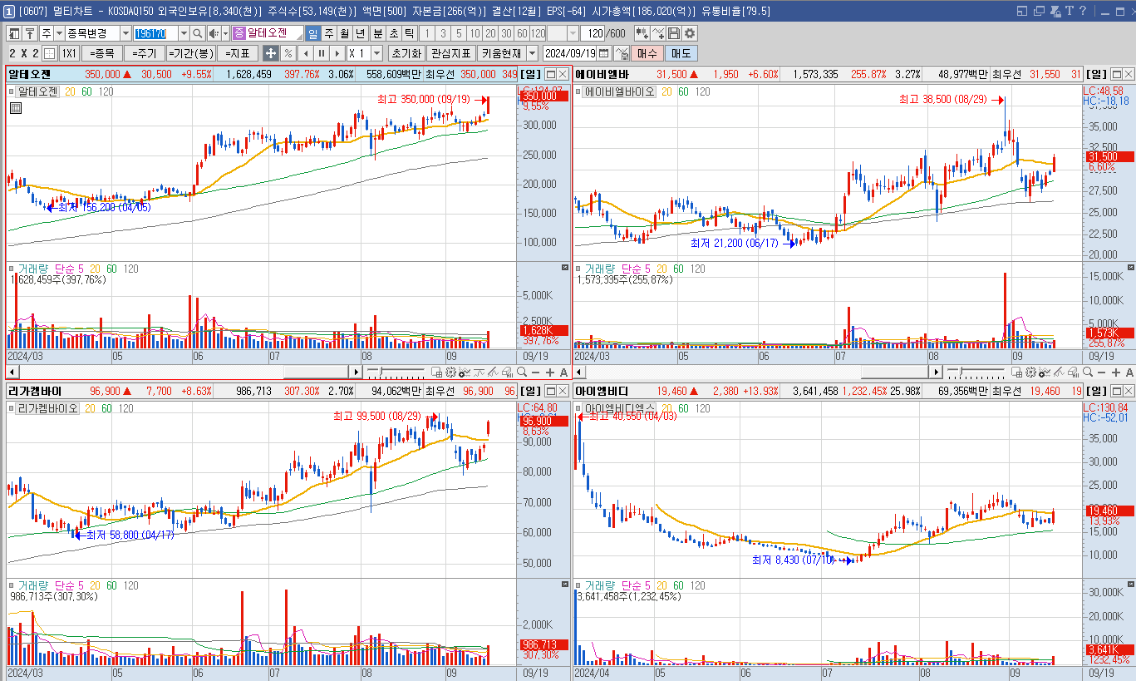Click the 2024/09/19 date input field
Viewport: 1136px width, 681px height.
tap(569, 53)
